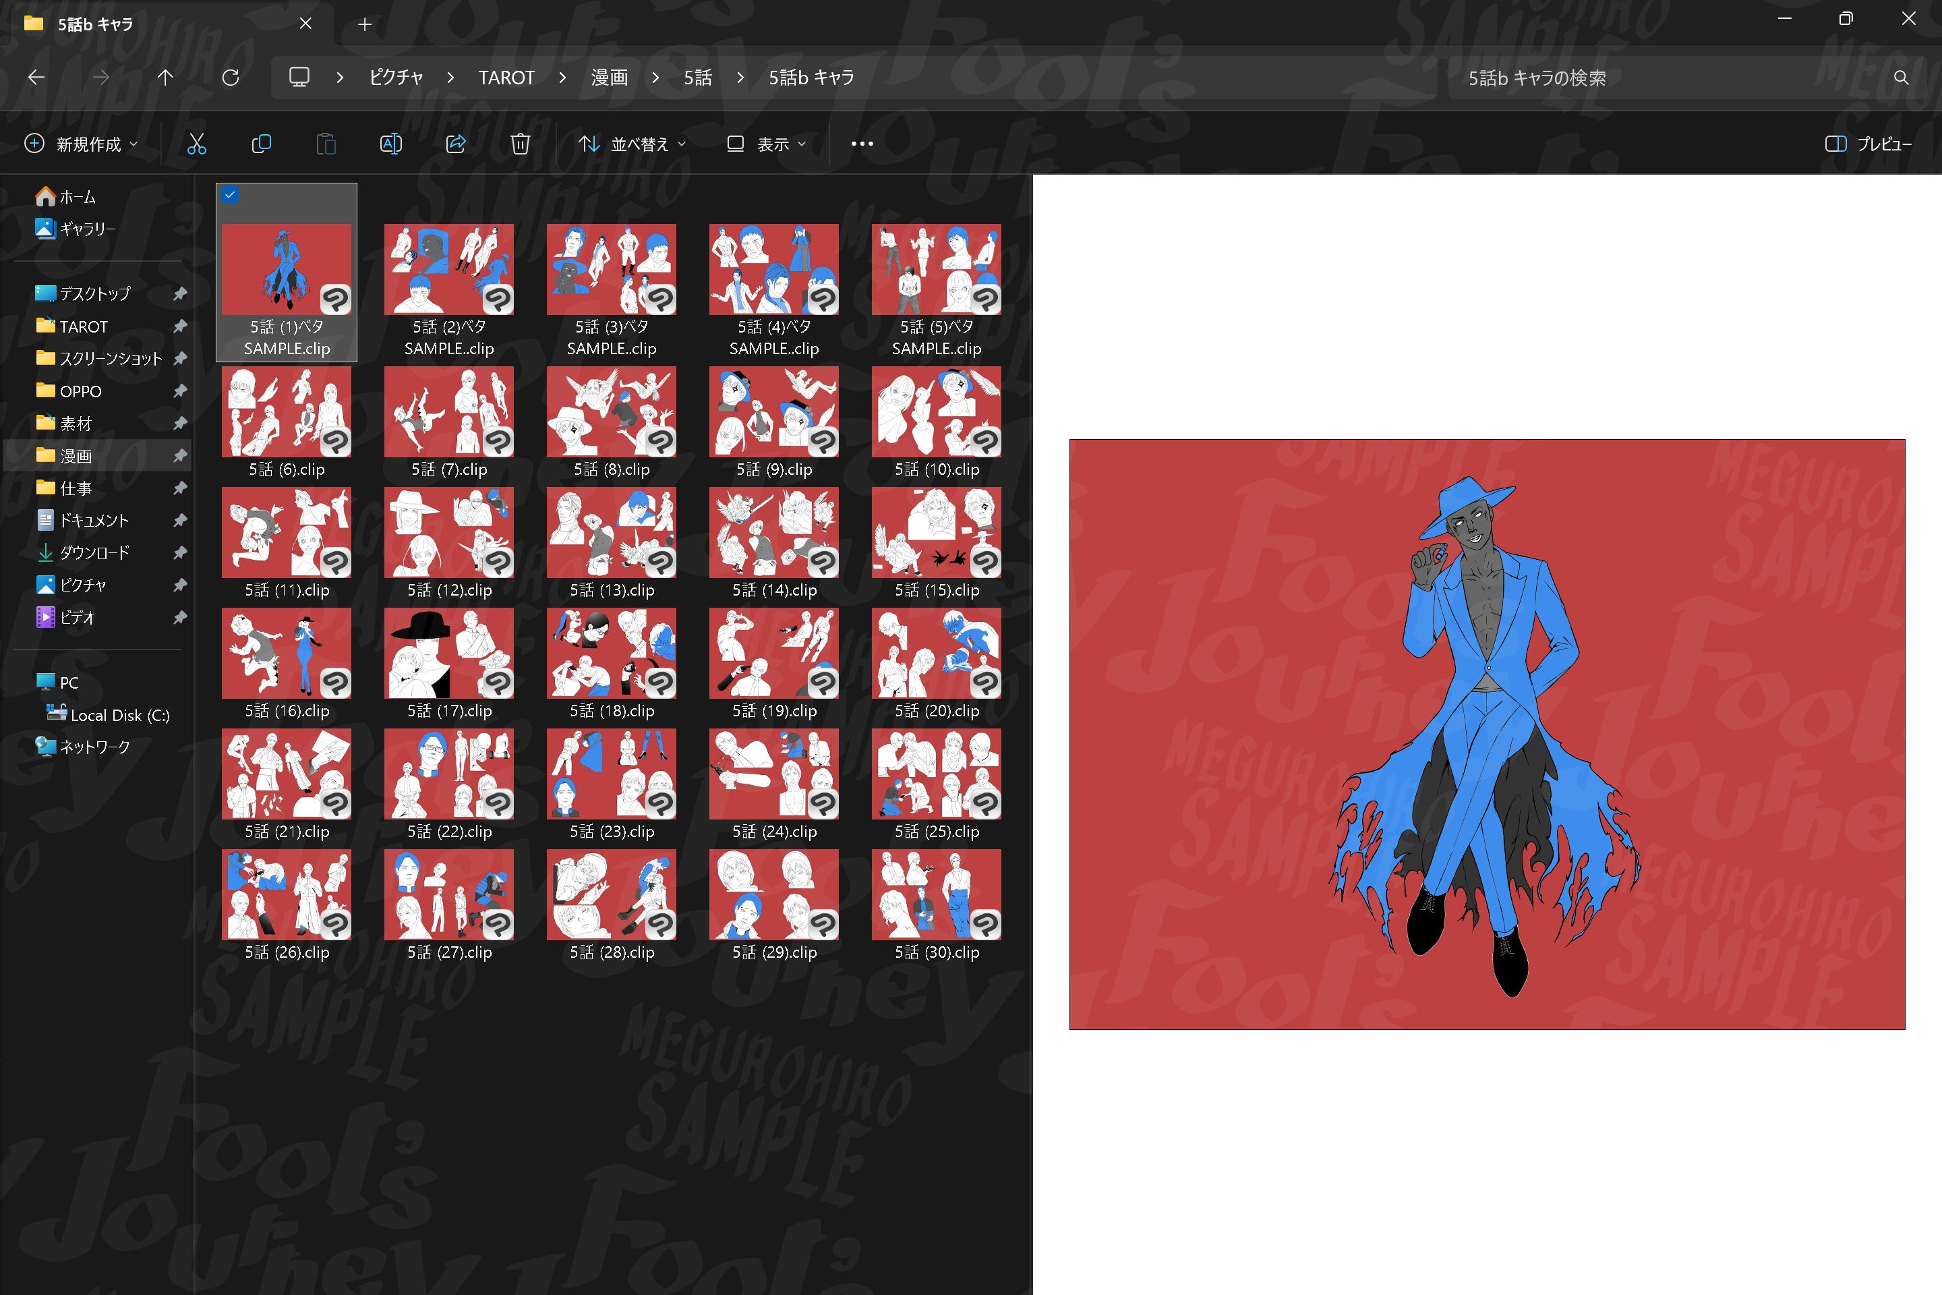The image size is (1942, 1295).
Task: Open a new tab with plus button
Action: coord(365,25)
